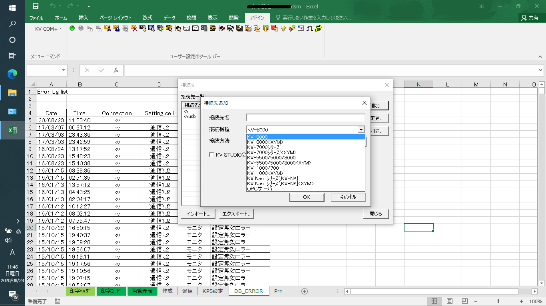Click the インポート... button
The width and height of the screenshot is (546, 306).
pyautogui.click(x=198, y=214)
